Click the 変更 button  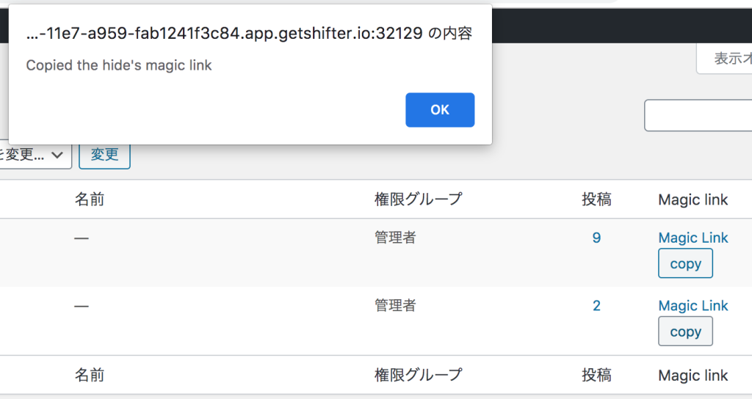click(x=104, y=155)
